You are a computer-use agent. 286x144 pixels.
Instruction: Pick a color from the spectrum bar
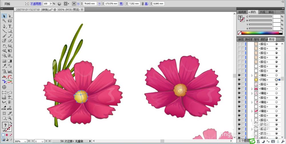[260, 33]
